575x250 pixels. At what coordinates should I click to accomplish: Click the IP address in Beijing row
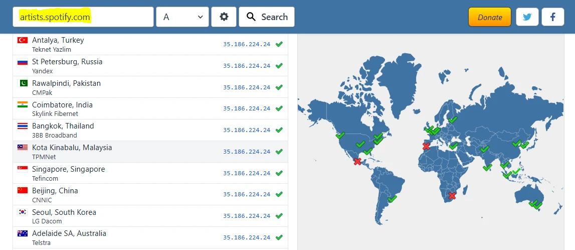(x=247, y=195)
